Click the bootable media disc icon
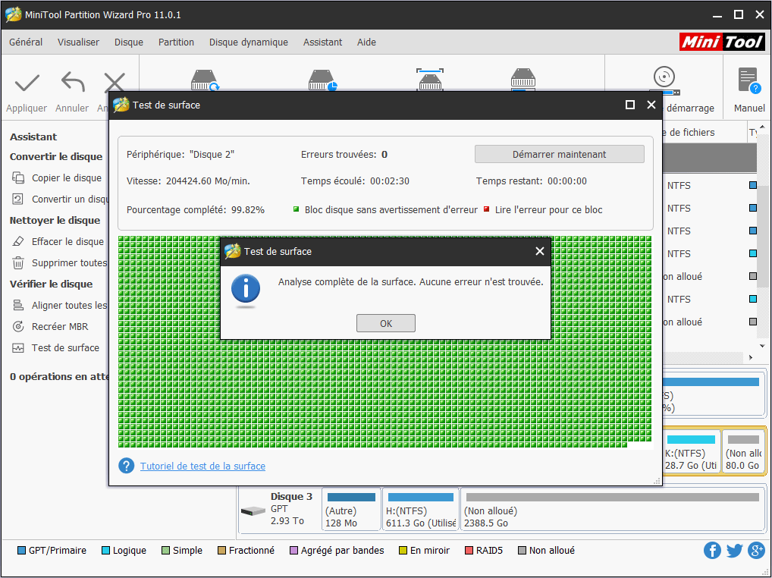The width and height of the screenshot is (772, 578). click(664, 80)
